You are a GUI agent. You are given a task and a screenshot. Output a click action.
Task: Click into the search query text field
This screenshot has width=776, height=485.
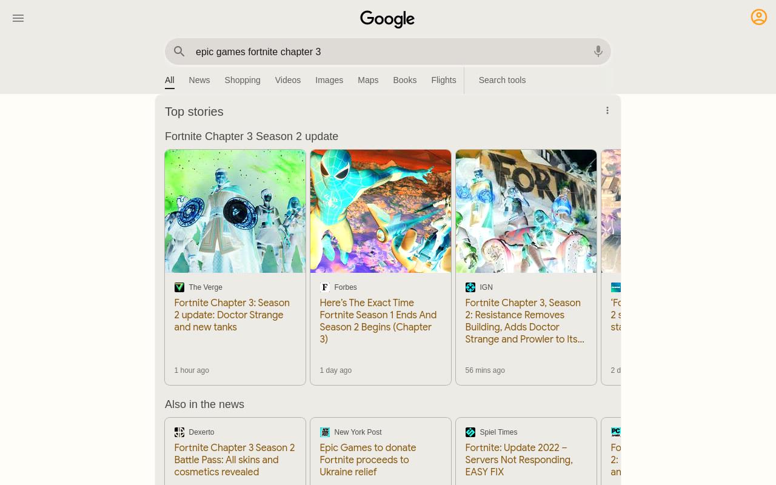coord(388,52)
